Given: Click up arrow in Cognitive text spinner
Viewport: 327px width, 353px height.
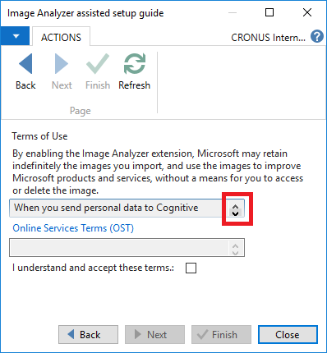Looking at the screenshot, I should 235,205.
